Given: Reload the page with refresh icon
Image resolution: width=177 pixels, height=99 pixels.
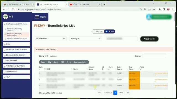Looking at the screenshot, I should pos(13,9).
